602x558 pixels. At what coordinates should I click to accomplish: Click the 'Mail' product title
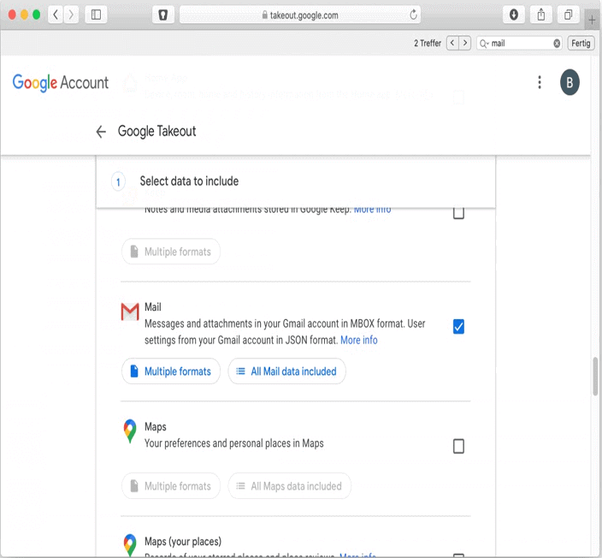152,307
